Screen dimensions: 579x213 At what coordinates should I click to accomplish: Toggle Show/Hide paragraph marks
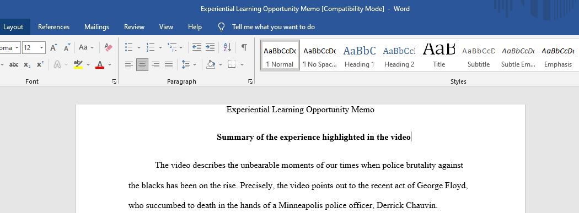244,47
